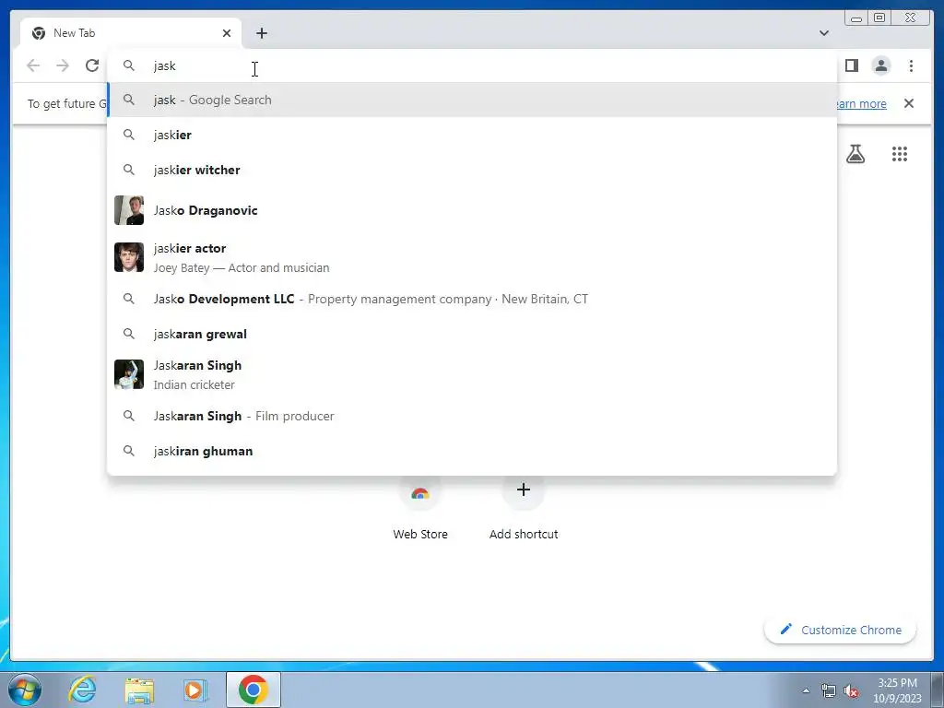Select Jasko Development LLC suggestion
944x708 pixels.
(x=472, y=299)
